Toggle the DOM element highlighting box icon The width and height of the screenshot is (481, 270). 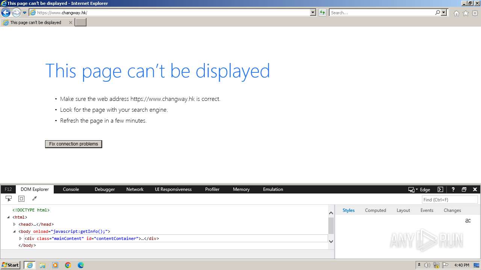(x=21, y=199)
